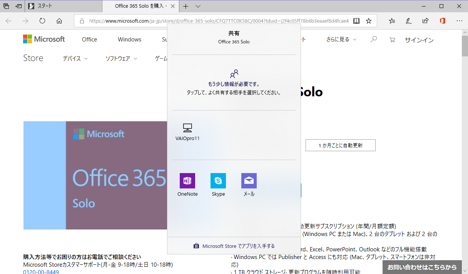Screen dimensions: 468x274
Task: Open Microsoft Store でアプリを入手する link
Action: (234, 246)
